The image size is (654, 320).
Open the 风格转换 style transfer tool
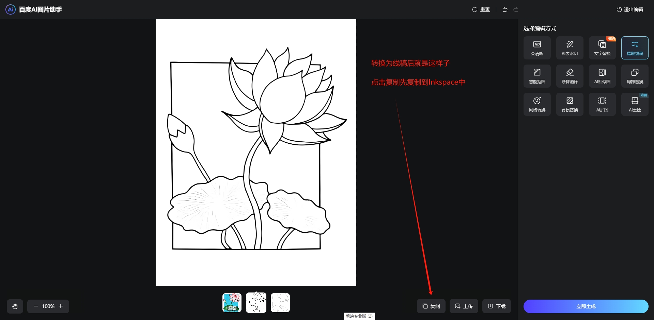click(537, 104)
